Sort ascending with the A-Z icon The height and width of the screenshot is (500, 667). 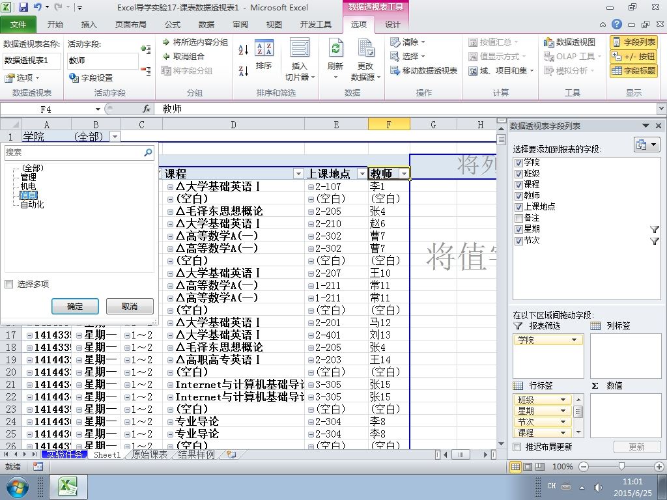(x=244, y=50)
